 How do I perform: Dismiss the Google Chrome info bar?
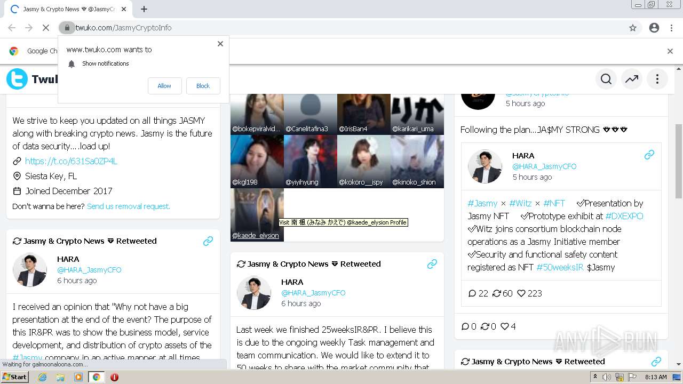670,51
